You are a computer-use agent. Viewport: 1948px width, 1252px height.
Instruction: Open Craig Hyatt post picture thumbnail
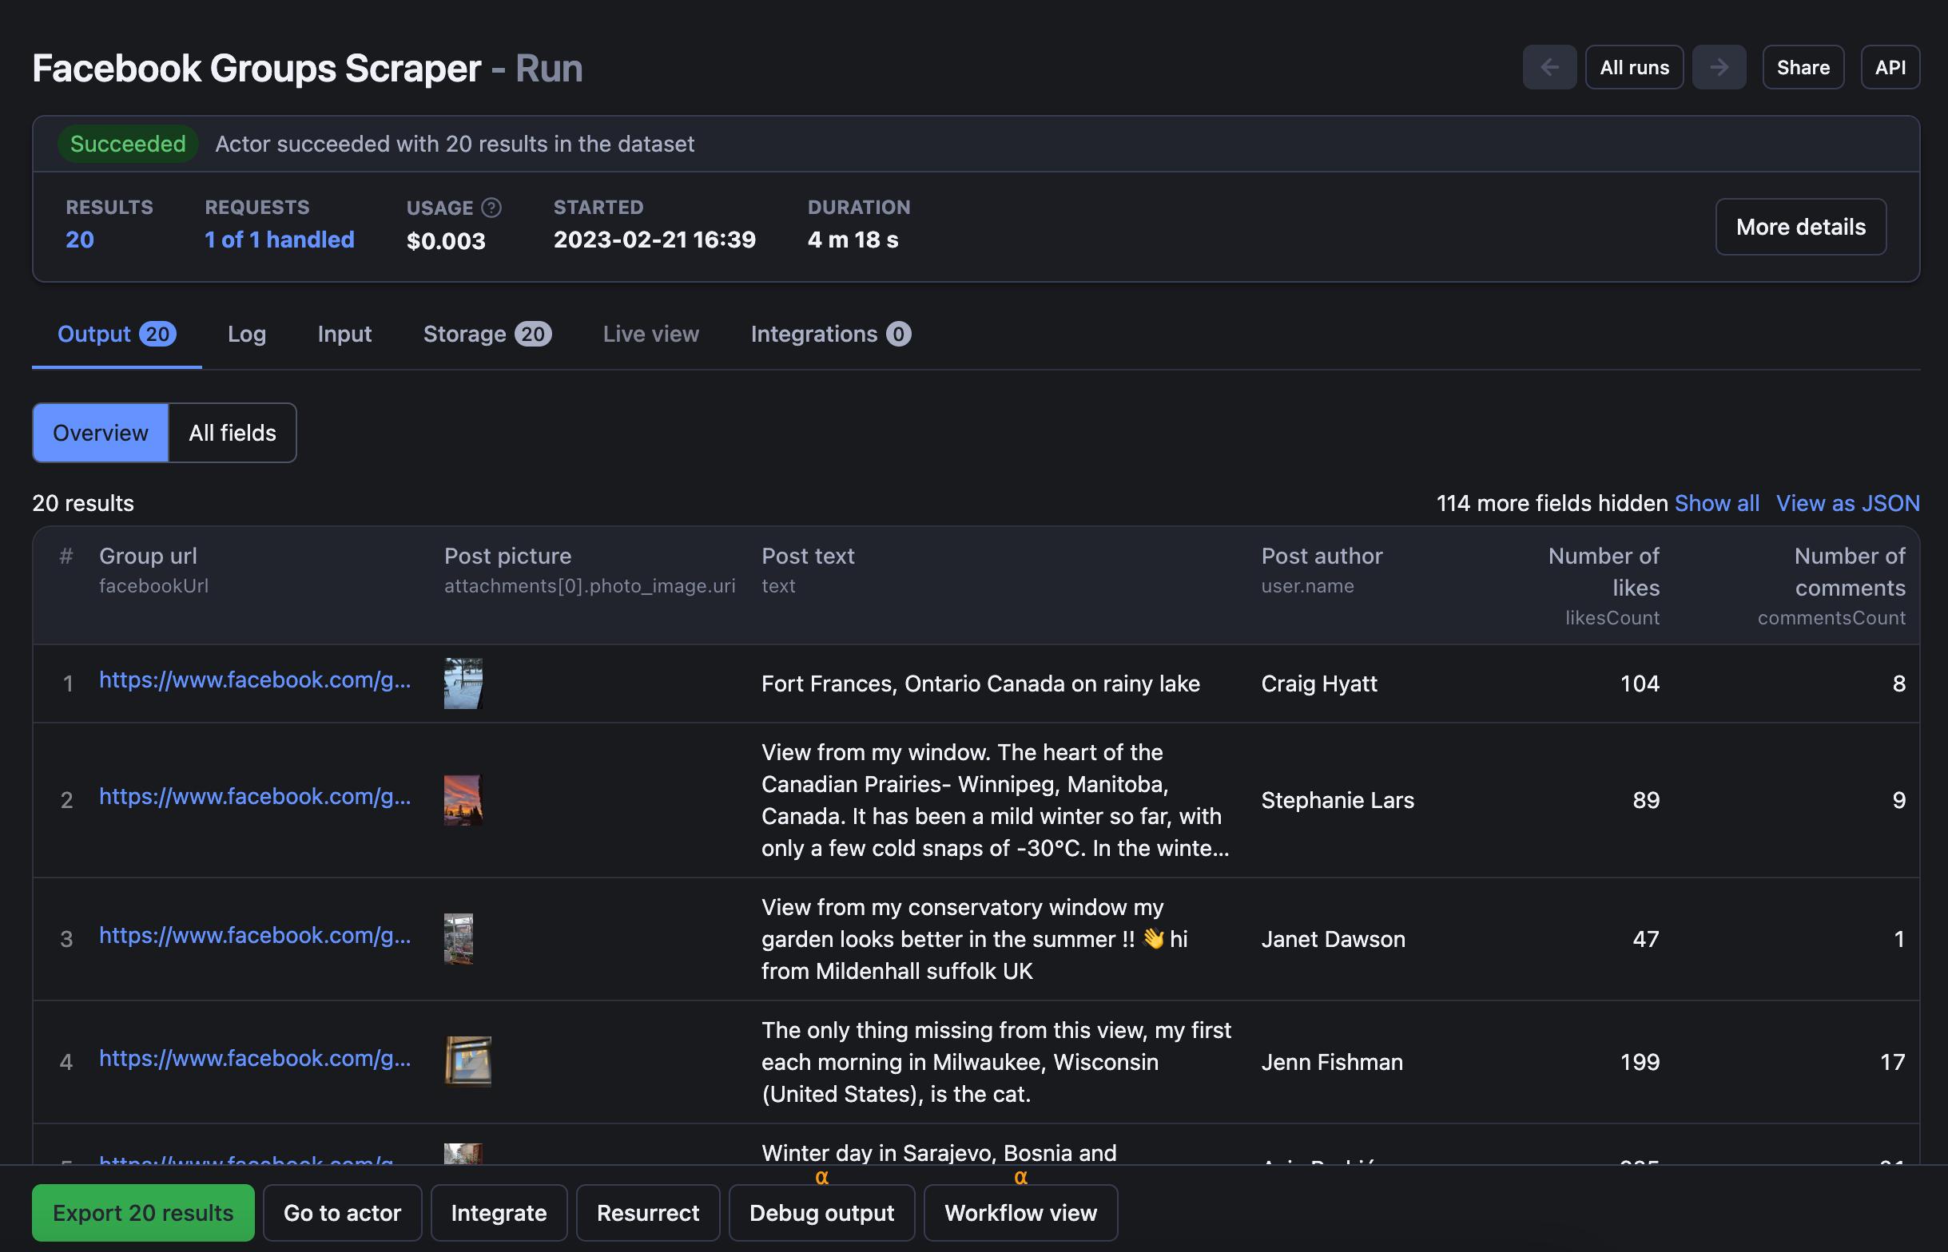tap(463, 683)
